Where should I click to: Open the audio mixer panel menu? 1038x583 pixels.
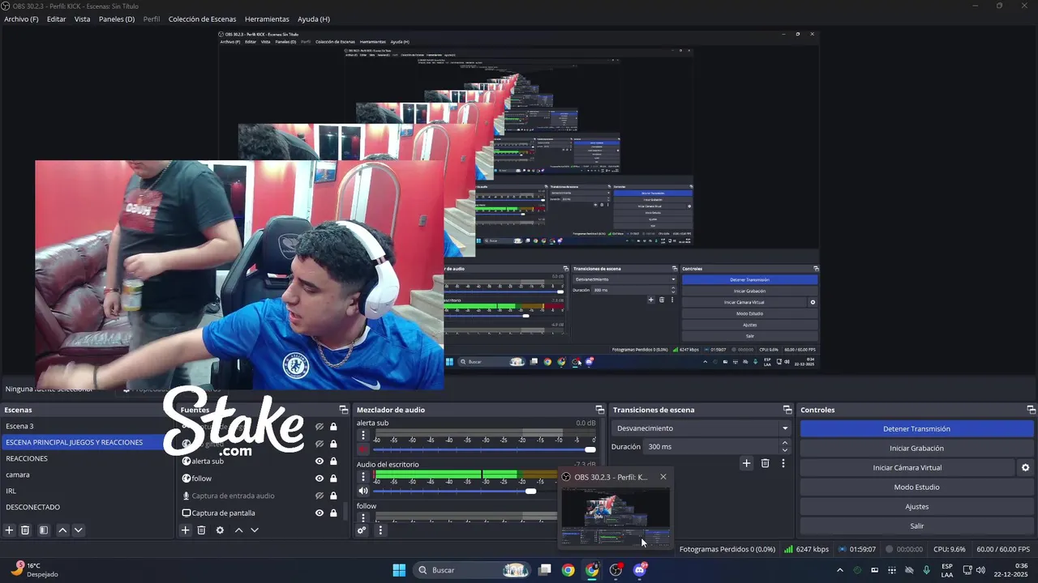380,530
